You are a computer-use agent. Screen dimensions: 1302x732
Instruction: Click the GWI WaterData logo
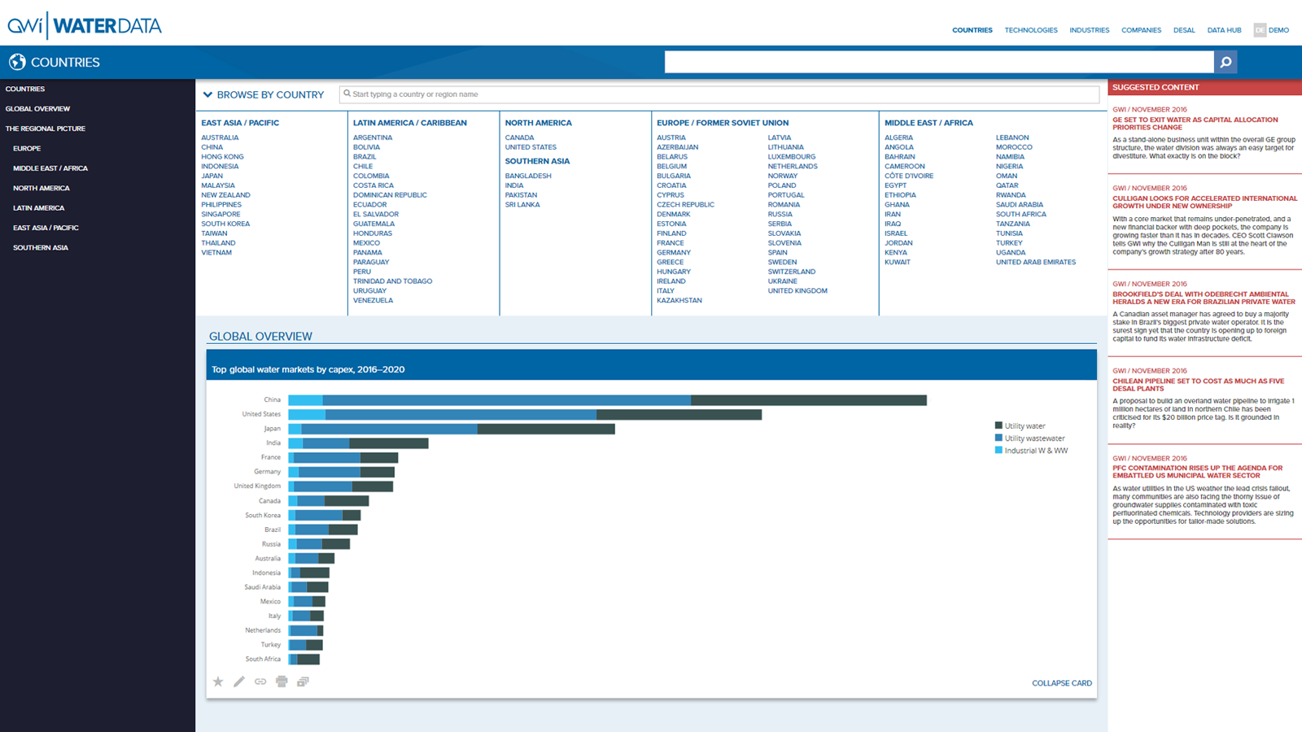pos(85,26)
